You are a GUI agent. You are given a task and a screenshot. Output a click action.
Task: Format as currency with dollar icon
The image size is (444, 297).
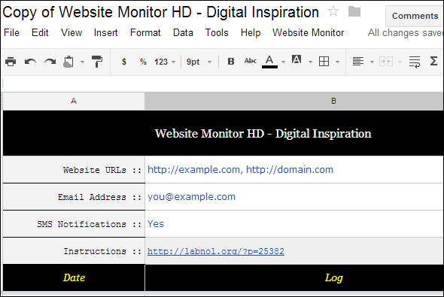pyautogui.click(x=124, y=62)
